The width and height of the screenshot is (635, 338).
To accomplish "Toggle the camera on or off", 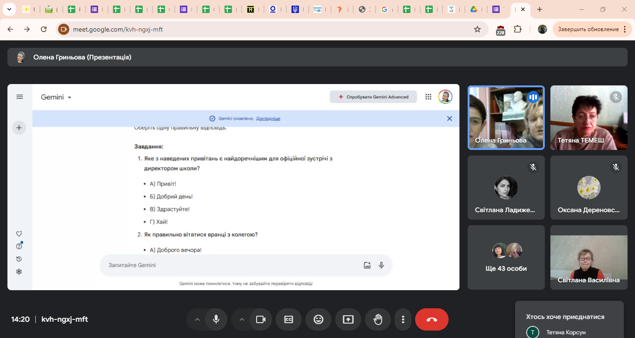I will pyautogui.click(x=261, y=319).
